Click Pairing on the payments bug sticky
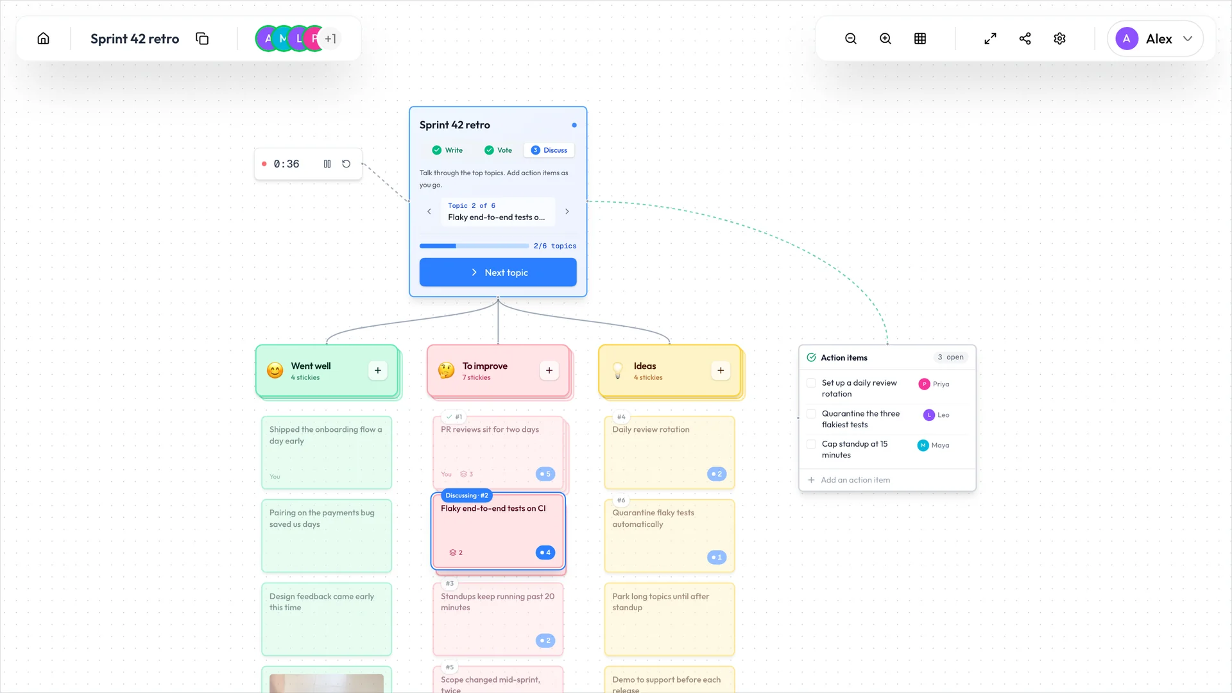 pyautogui.click(x=327, y=536)
